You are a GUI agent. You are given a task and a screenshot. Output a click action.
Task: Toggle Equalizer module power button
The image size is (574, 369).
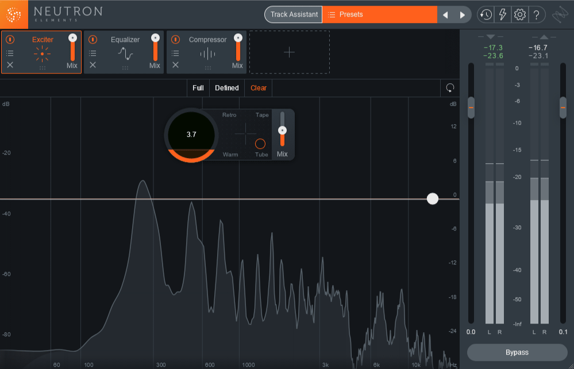pyautogui.click(x=93, y=39)
